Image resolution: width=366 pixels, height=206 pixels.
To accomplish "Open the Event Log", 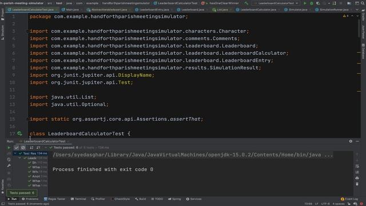I will click(x=349, y=199).
